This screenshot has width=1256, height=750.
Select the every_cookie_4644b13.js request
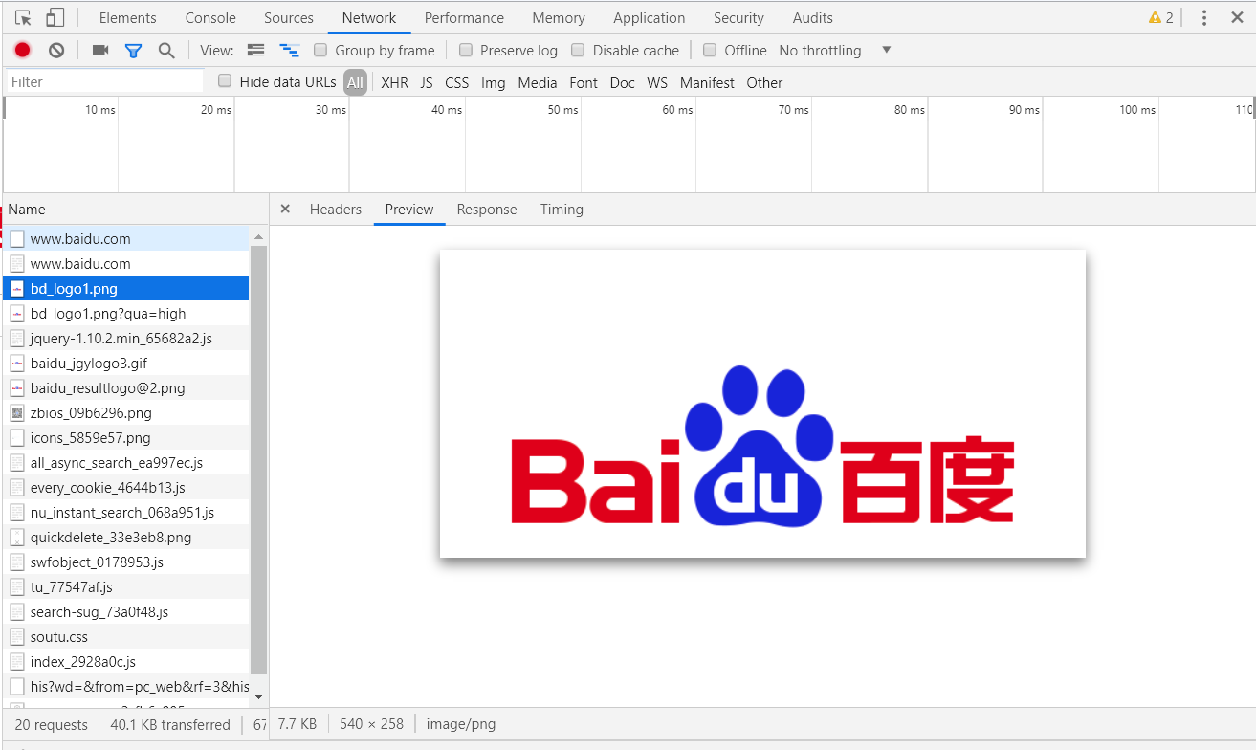[x=125, y=487]
